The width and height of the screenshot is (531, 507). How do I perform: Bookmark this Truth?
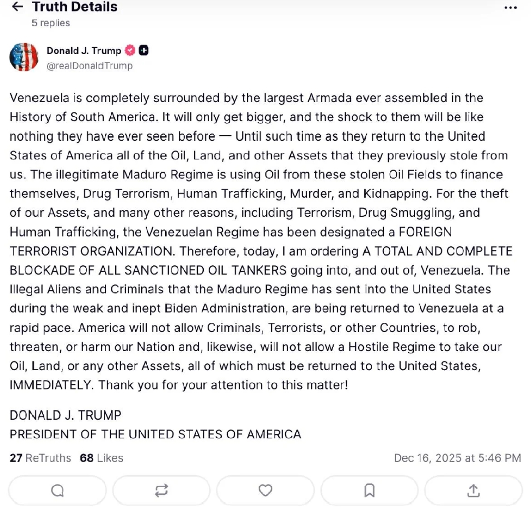(x=369, y=490)
